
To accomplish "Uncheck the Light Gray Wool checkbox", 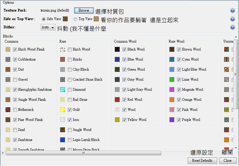I will tap(125, 90).
